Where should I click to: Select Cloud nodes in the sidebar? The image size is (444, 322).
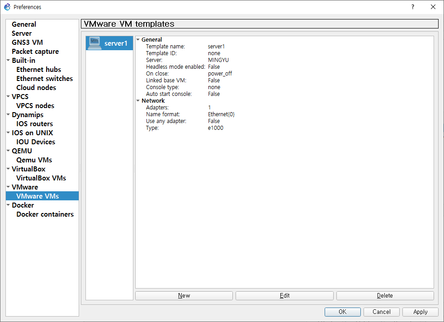click(36, 88)
